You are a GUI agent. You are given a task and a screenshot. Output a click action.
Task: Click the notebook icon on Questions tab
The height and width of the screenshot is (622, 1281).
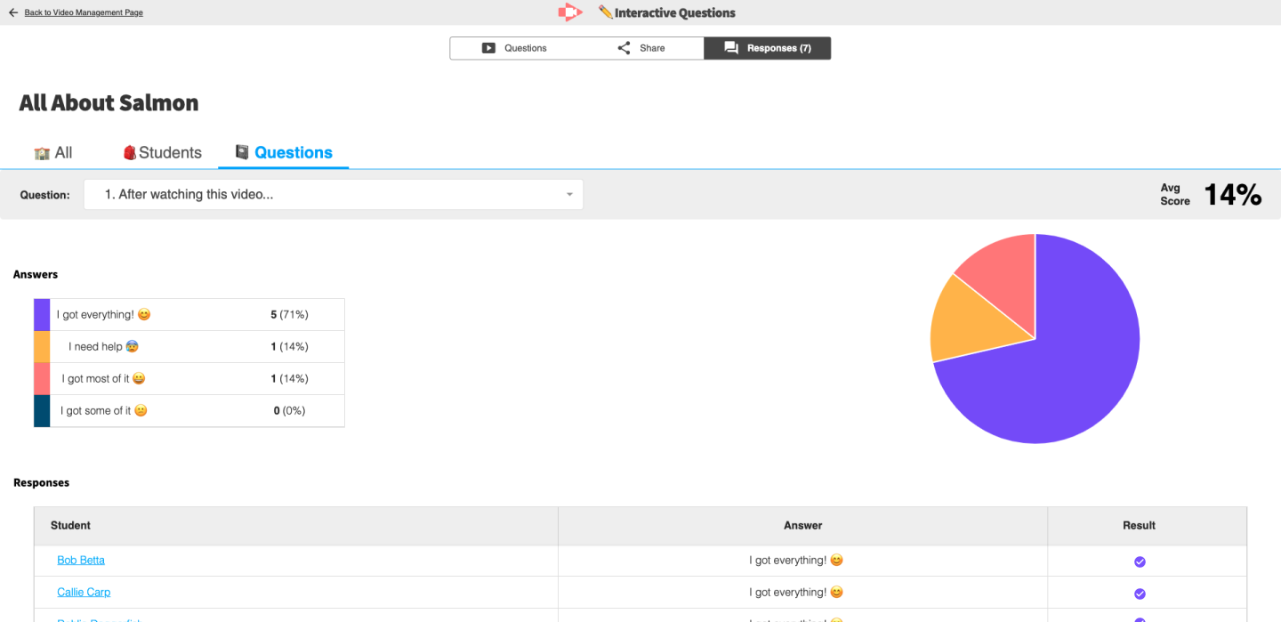pyautogui.click(x=242, y=152)
